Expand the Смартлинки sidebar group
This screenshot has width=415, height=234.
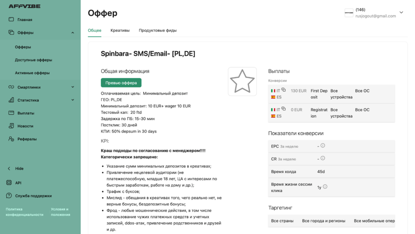click(73, 87)
